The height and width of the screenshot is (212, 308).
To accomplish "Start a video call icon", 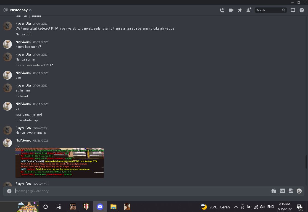I will pos(231,10).
